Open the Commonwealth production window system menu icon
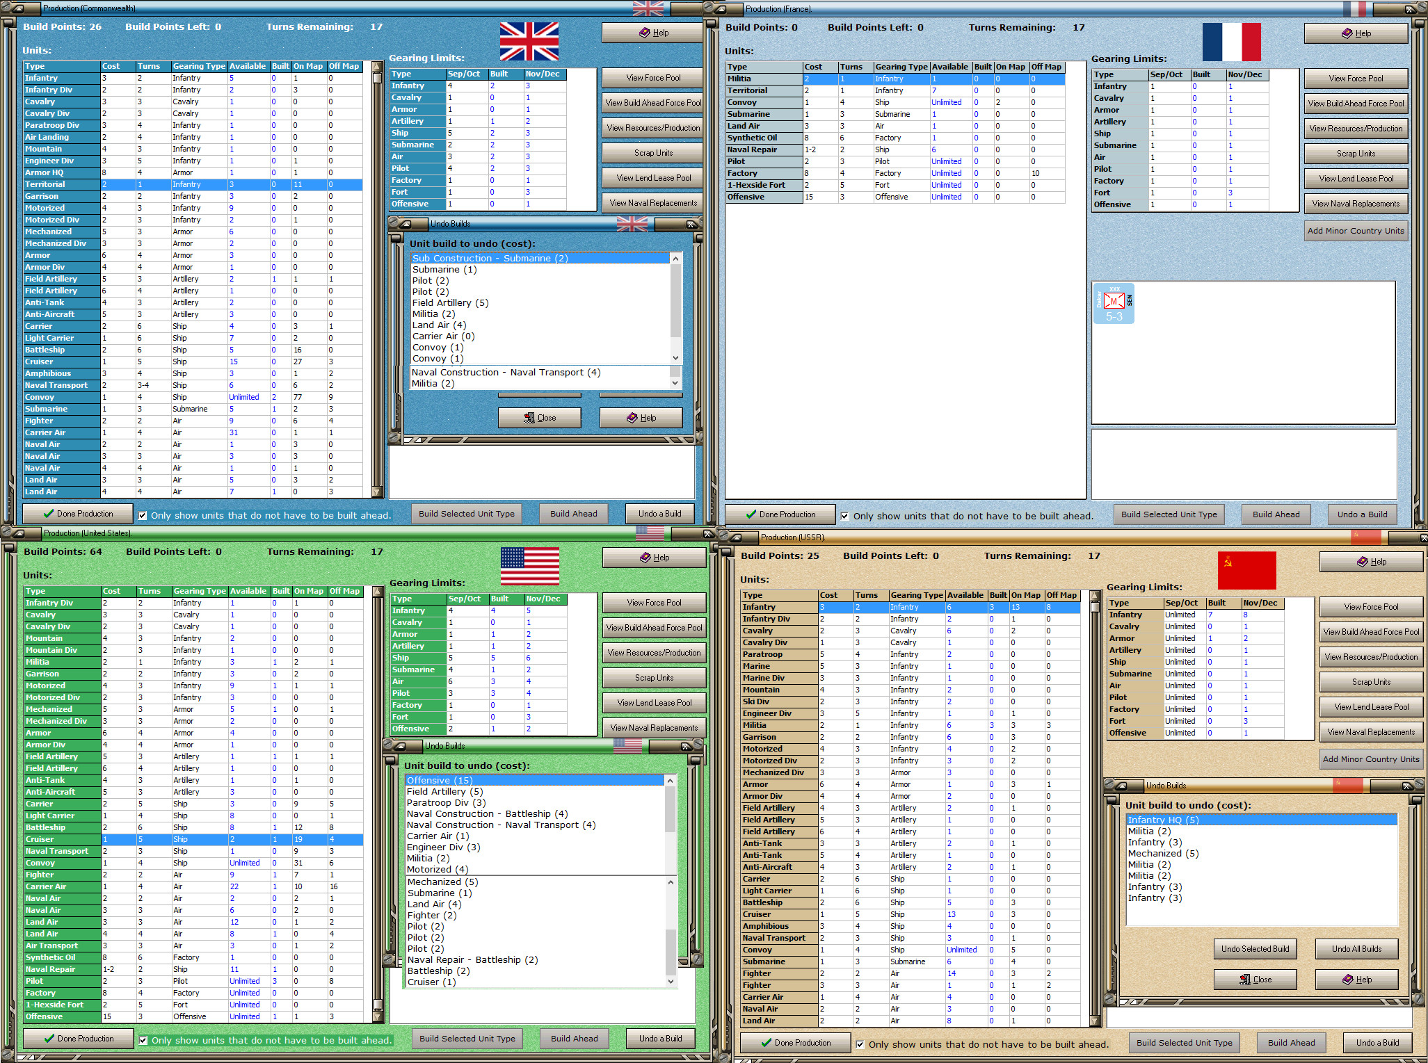 pos(17,8)
